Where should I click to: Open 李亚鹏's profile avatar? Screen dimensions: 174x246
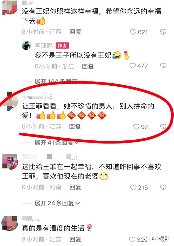click(26, 45)
